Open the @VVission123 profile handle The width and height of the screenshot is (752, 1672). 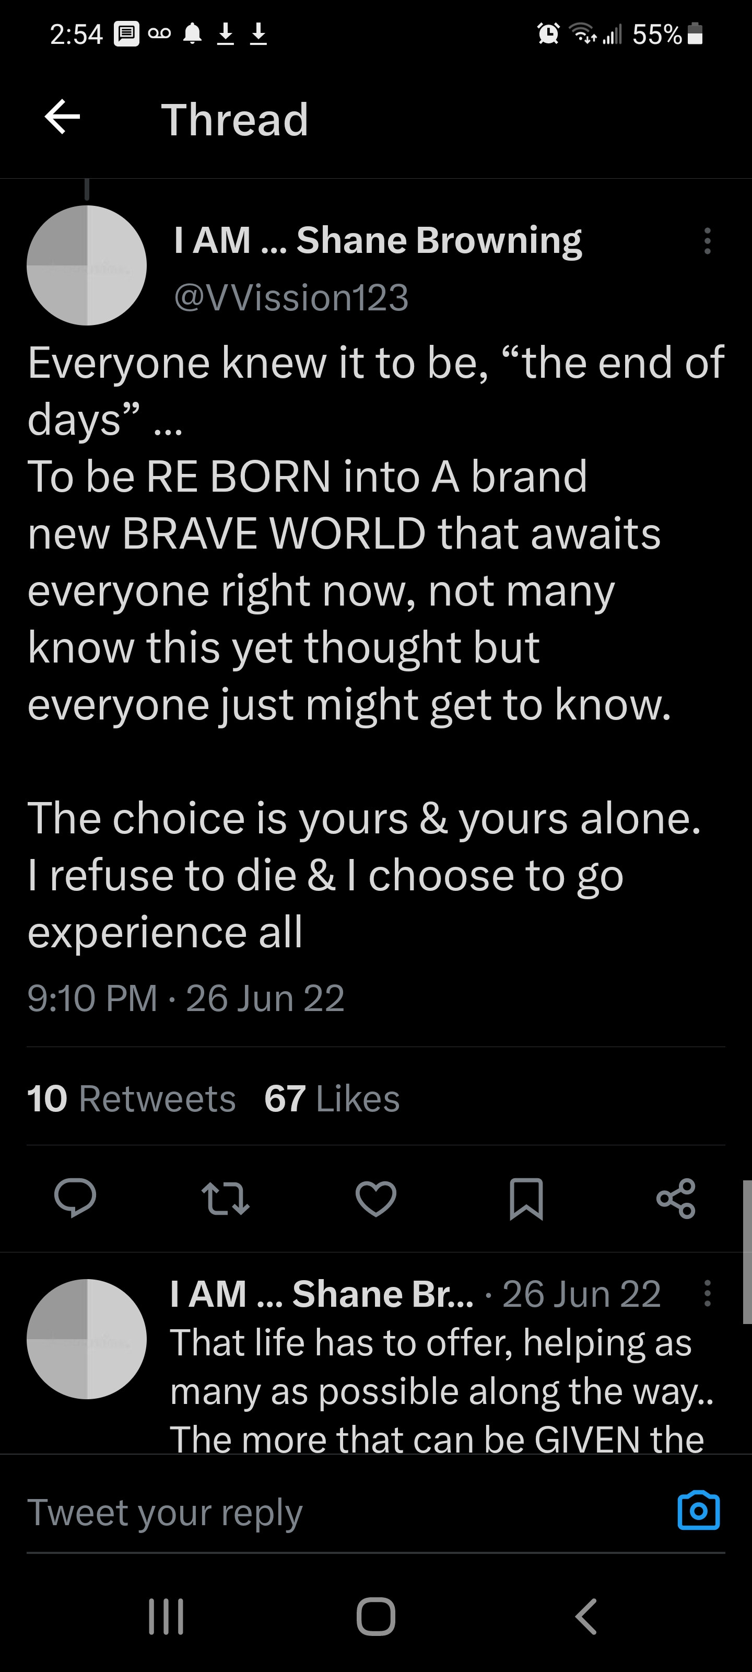coord(291,297)
